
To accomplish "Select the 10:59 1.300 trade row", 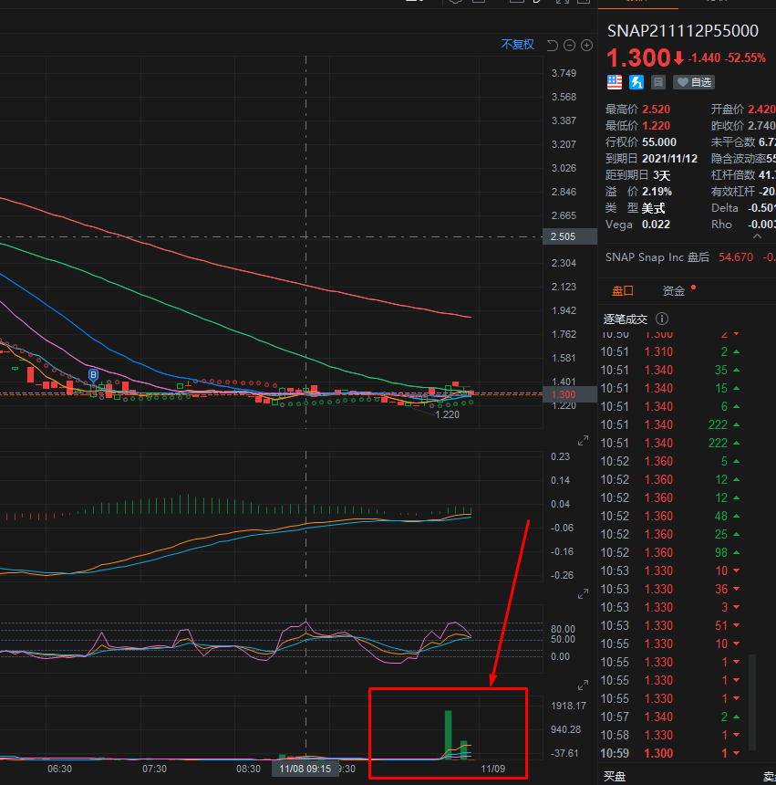I will point(670,753).
